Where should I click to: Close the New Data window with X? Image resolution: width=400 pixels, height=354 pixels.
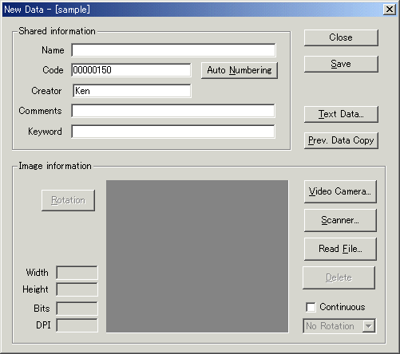(390, 10)
